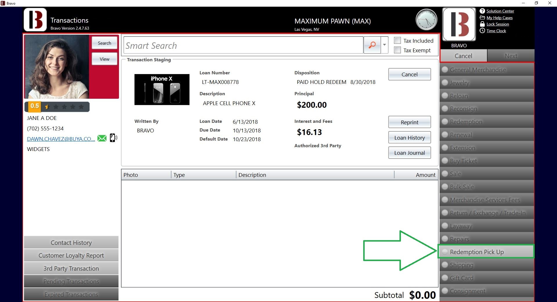Select the Jewelry transaction type
This screenshot has width=557, height=302.
coord(487,83)
